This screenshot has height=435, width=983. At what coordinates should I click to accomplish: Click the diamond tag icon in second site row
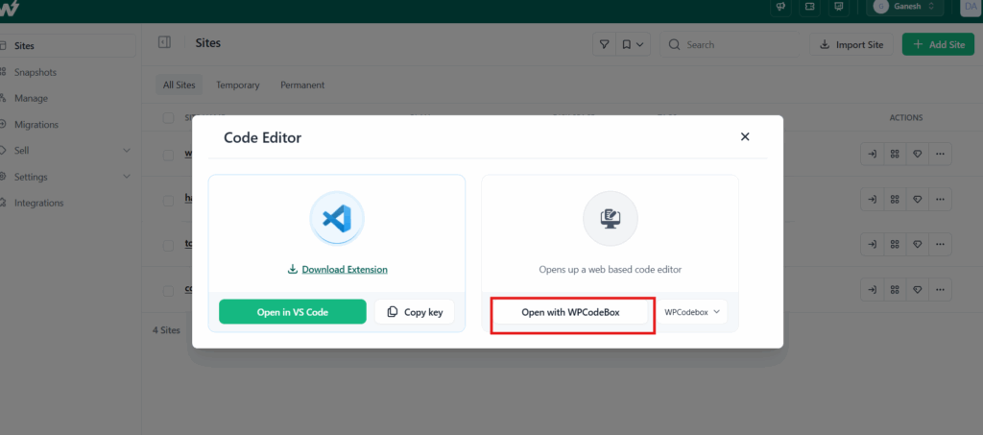point(917,200)
